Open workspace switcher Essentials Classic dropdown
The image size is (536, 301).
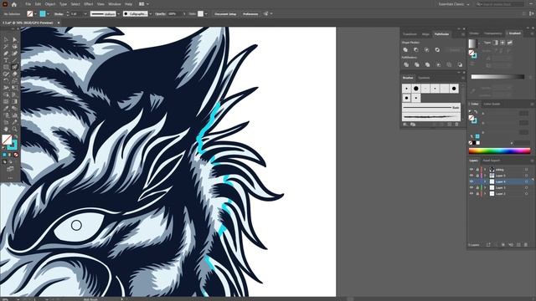454,4
